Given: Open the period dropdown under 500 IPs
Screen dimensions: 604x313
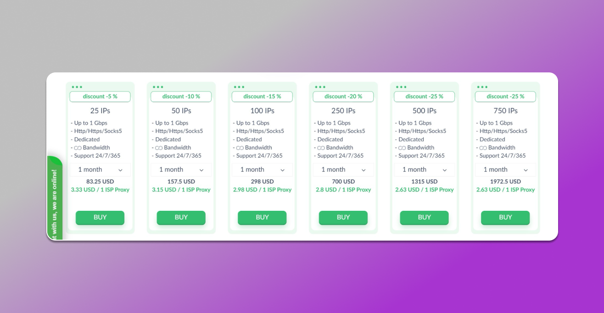Looking at the screenshot, I should click(x=425, y=170).
